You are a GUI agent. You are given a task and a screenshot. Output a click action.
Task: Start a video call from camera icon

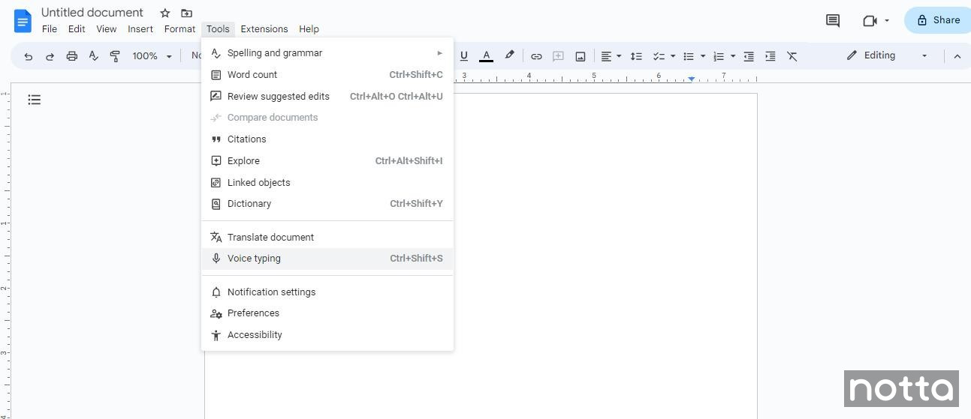coord(870,20)
